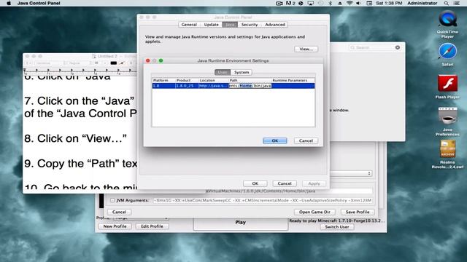
Task: Click Edit Profile button
Action: pyautogui.click(x=152, y=226)
